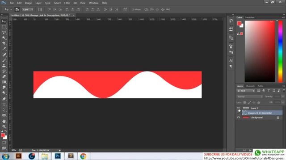
Task: Swap foreground and background colors
Action: 6,131
